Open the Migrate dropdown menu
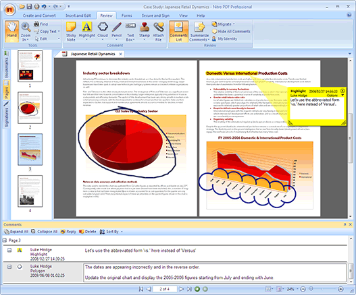This screenshot has width=356, height=295. coord(224,24)
